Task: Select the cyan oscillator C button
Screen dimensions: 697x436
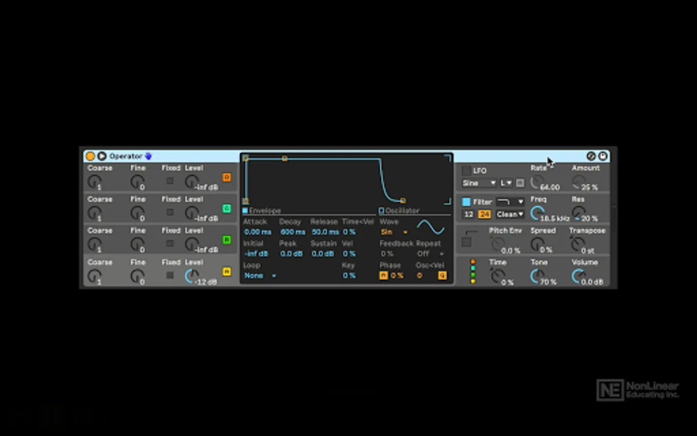Action: coord(227,209)
